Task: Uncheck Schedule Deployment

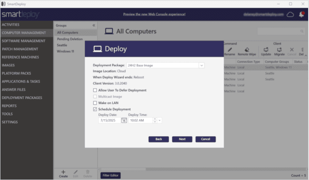Action: coord(95,109)
